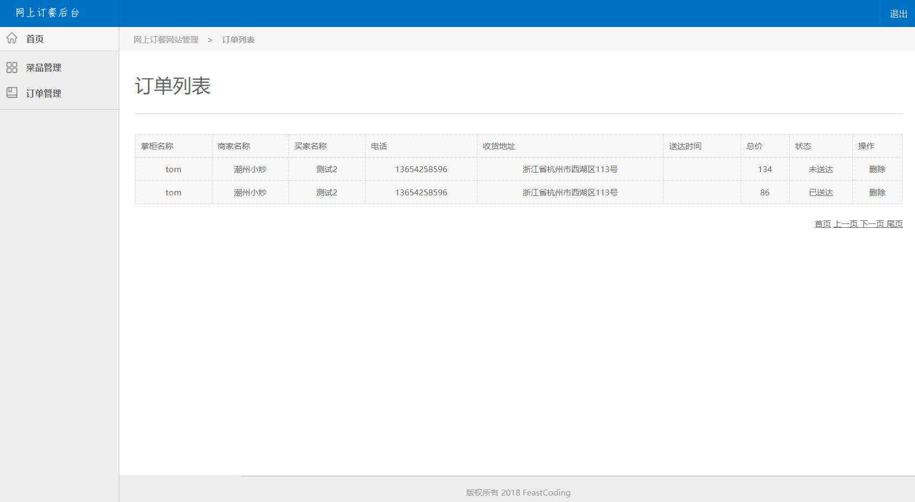The width and height of the screenshot is (915, 502).
Task: Click the 未送达 status cell
Action: 820,169
